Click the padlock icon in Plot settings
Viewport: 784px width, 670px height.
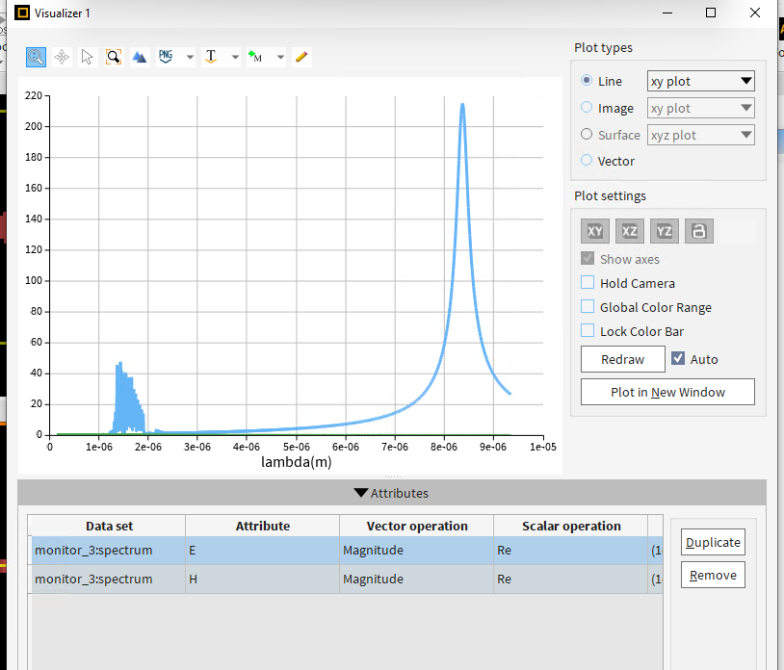699,231
